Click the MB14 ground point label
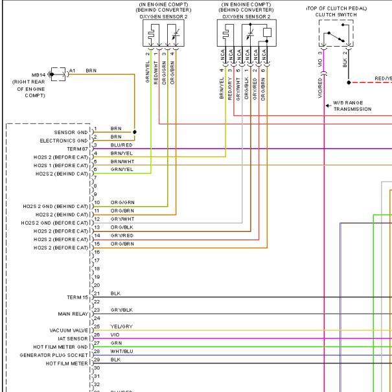This screenshot has width=392, height=392. (38, 75)
